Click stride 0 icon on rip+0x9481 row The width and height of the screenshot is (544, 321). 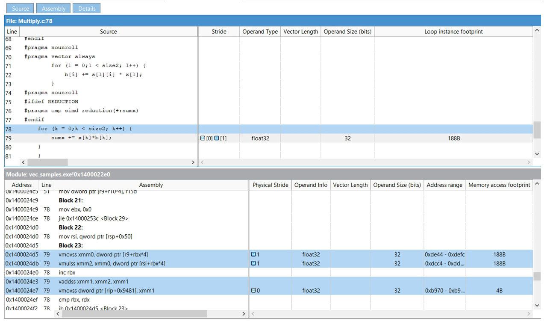(253, 291)
